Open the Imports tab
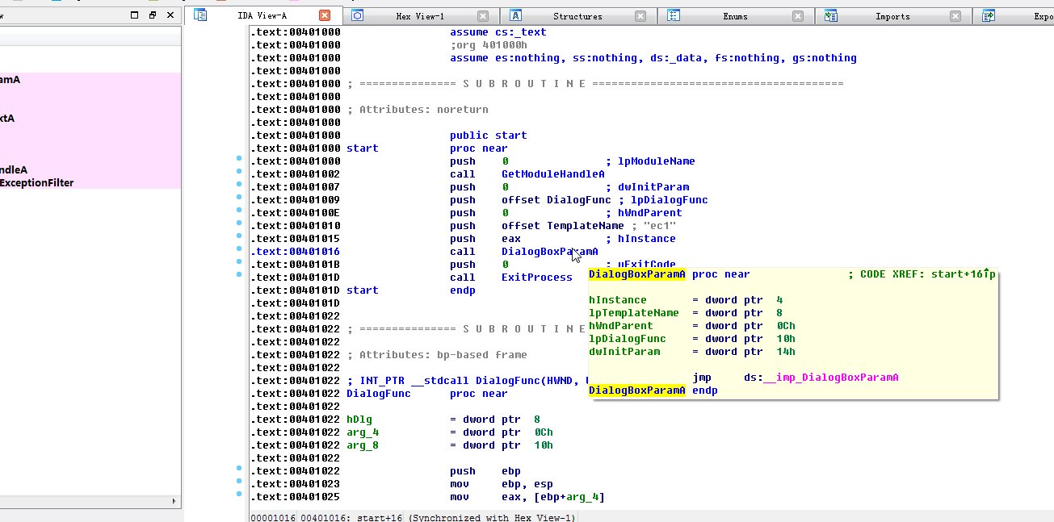Viewport: 1054px width, 522px height. click(x=892, y=16)
